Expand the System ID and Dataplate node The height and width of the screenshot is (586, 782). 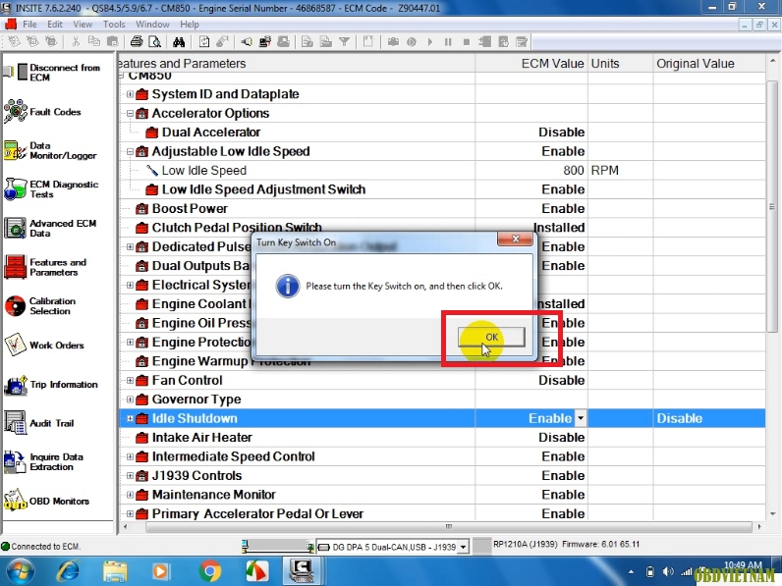pos(131,94)
